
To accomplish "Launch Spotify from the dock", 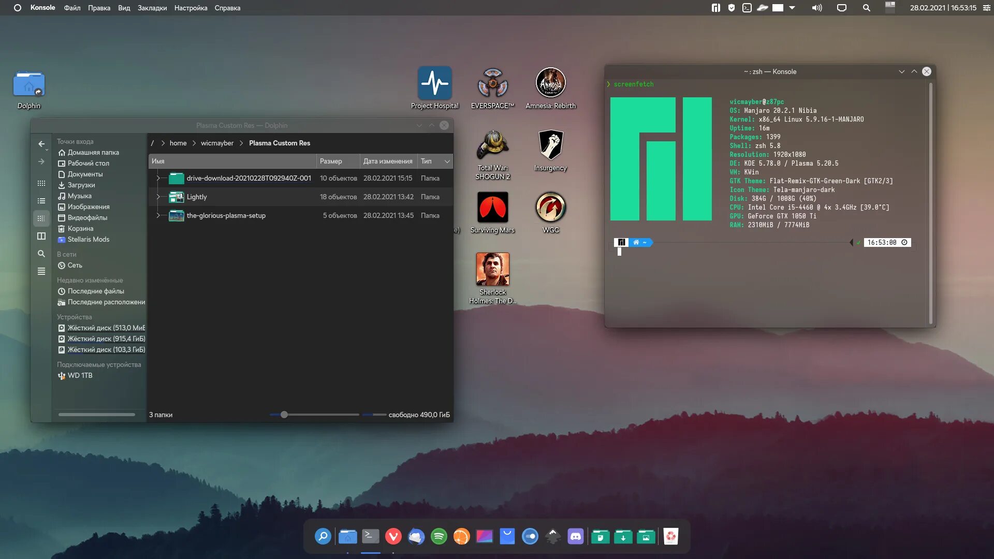I will click(x=439, y=536).
